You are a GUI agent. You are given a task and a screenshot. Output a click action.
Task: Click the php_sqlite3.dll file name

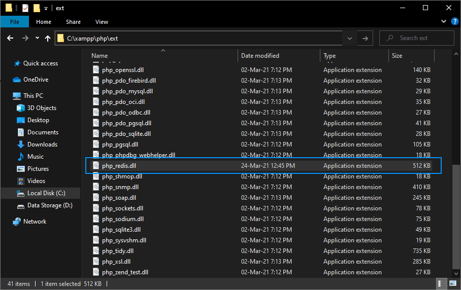[121, 230]
